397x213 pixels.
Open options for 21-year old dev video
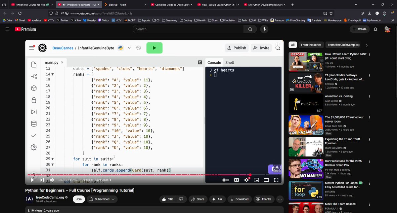(x=369, y=76)
